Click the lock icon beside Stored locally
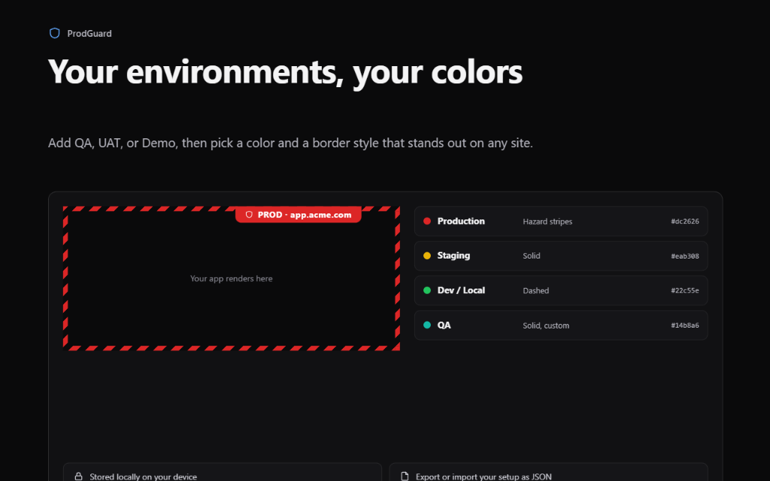This screenshot has height=481, width=770. (78, 476)
